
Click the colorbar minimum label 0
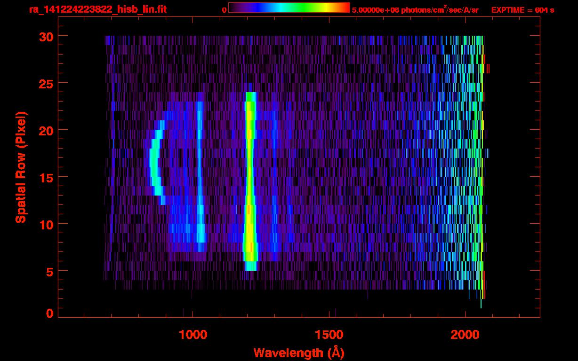pos(224,10)
